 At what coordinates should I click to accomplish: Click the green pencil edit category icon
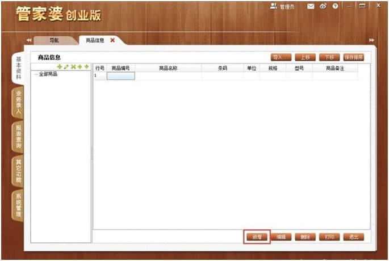tap(66, 67)
